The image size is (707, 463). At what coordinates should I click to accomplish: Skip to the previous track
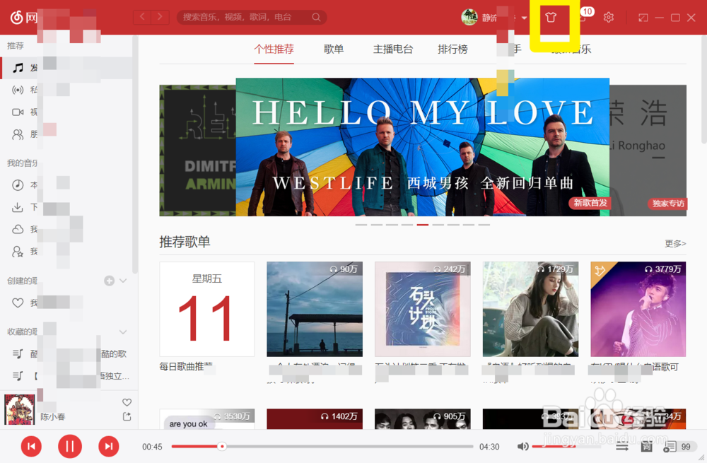(31, 446)
